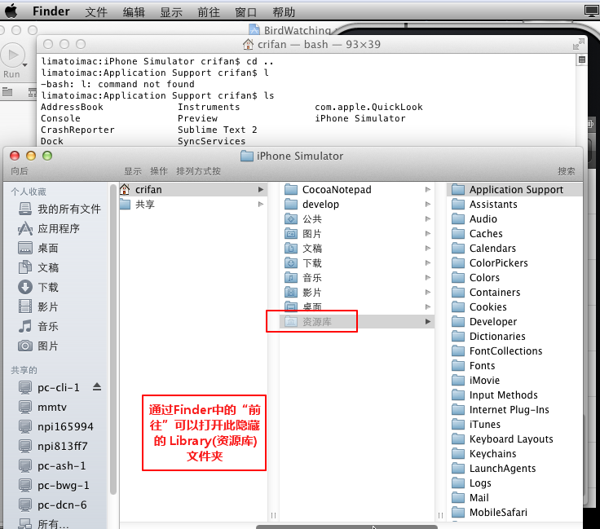Open the 编辑 menu
The height and width of the screenshot is (529, 600).
coord(134,12)
